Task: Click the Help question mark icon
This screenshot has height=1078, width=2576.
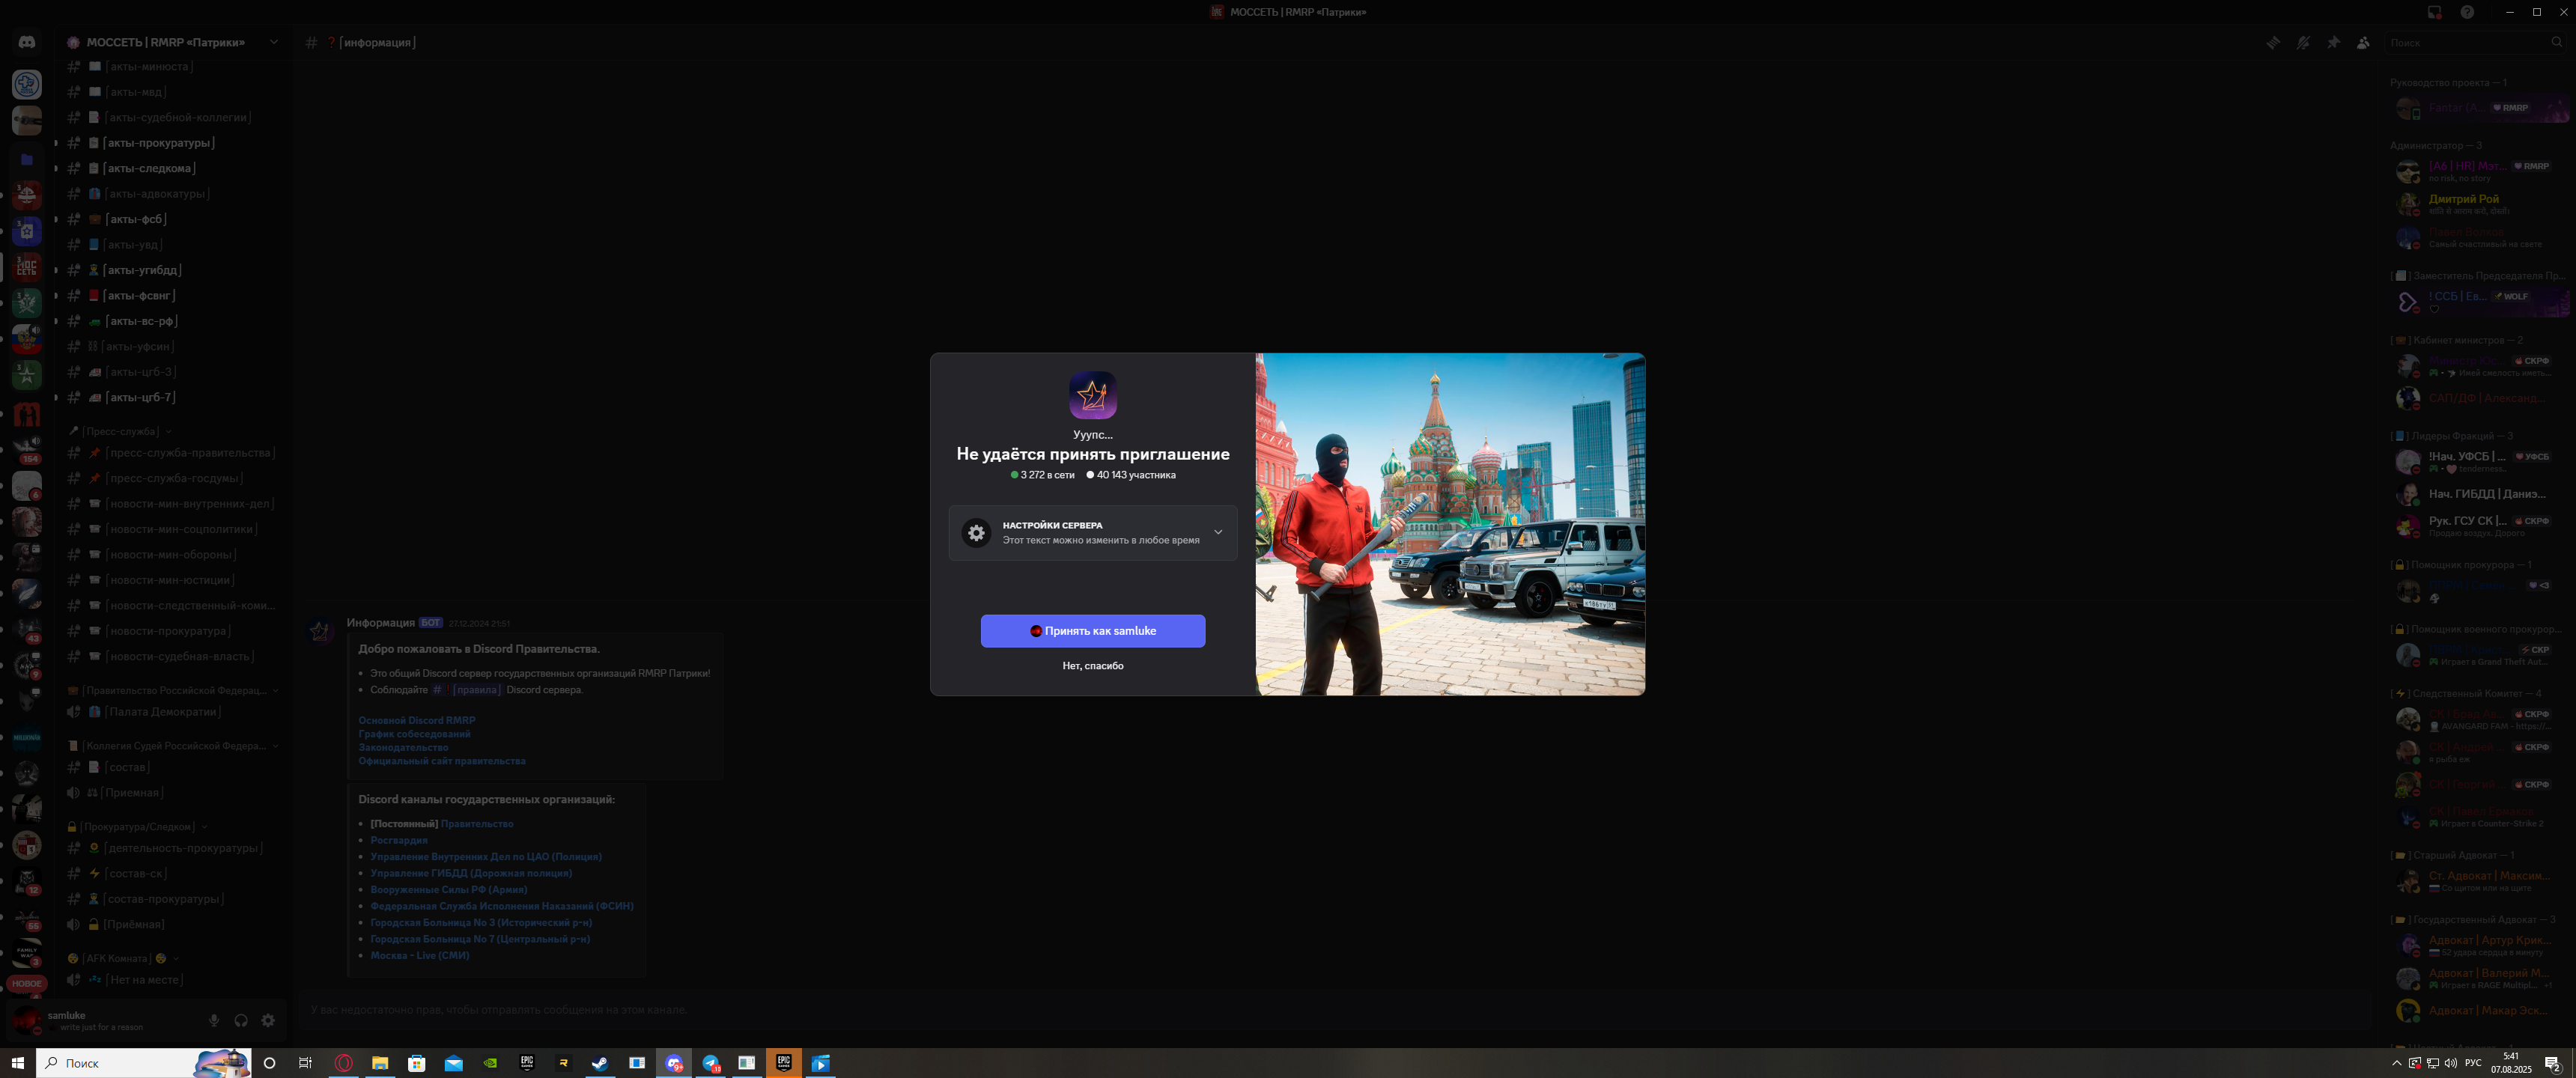Action: coord(2467,12)
